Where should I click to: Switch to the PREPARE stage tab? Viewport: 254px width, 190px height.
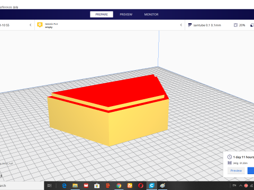[102, 14]
